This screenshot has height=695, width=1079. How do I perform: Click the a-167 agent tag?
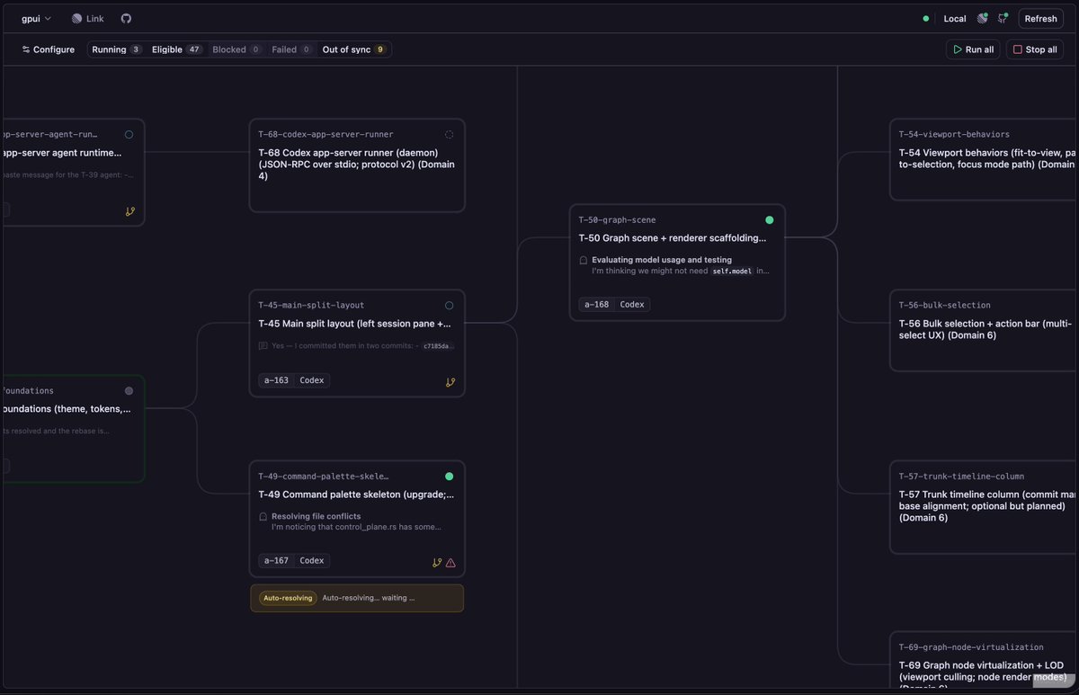click(x=276, y=560)
